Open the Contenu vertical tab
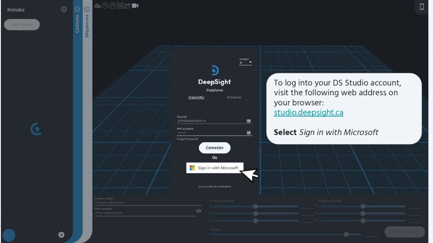The width and height of the screenshot is (433, 243). point(77,24)
